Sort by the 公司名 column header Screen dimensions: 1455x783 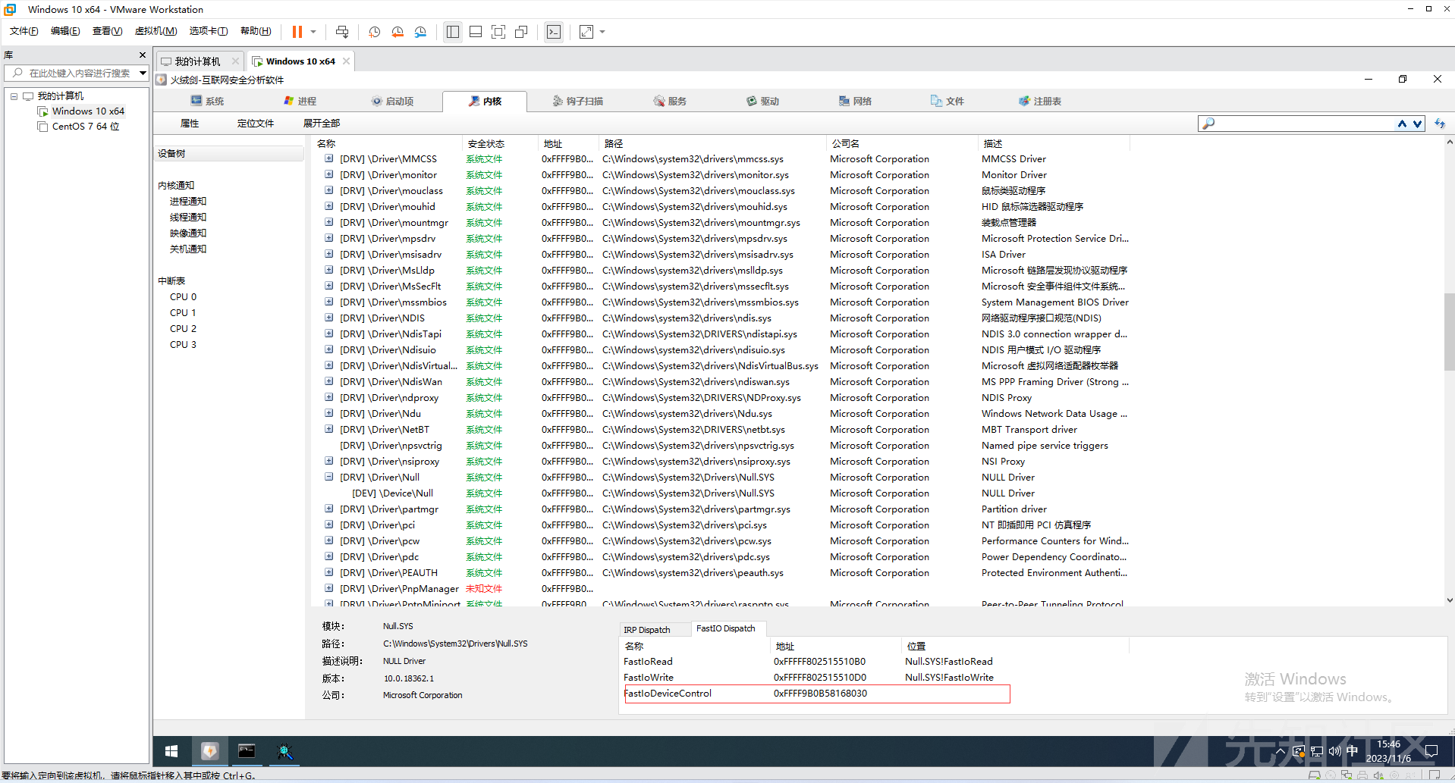(901, 144)
